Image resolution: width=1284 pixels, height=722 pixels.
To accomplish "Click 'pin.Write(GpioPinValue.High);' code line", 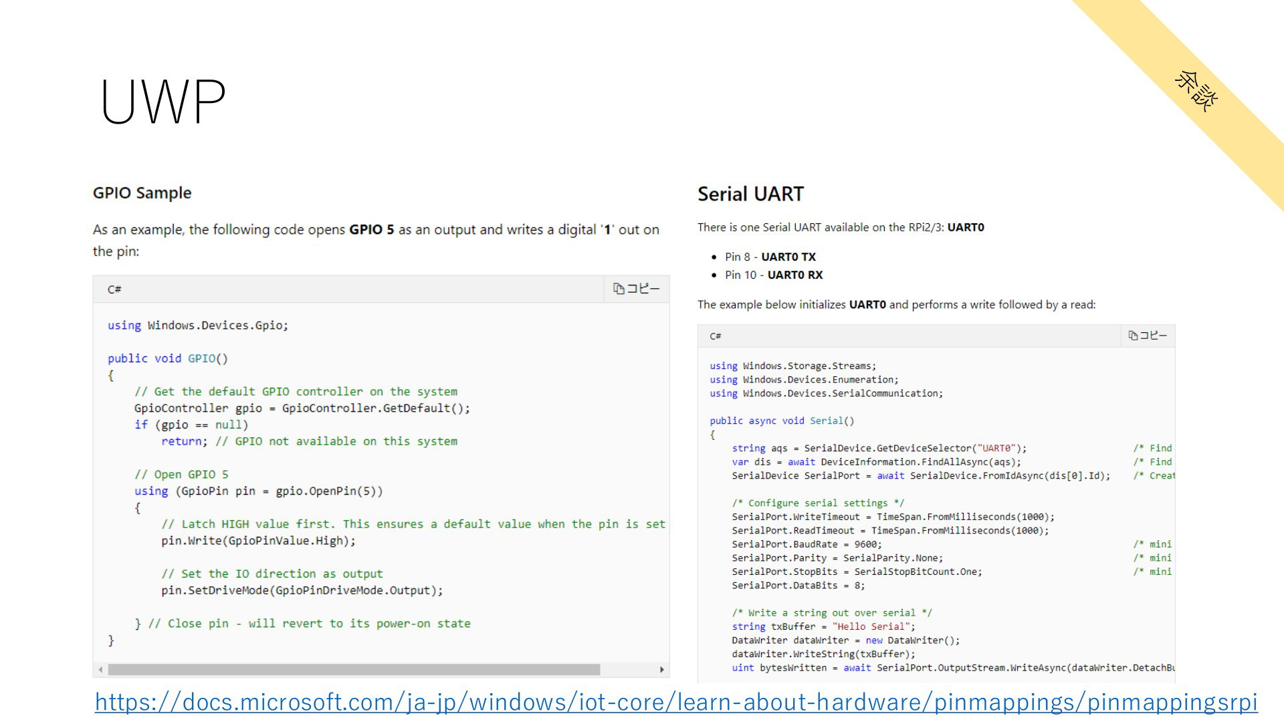I will pos(258,540).
